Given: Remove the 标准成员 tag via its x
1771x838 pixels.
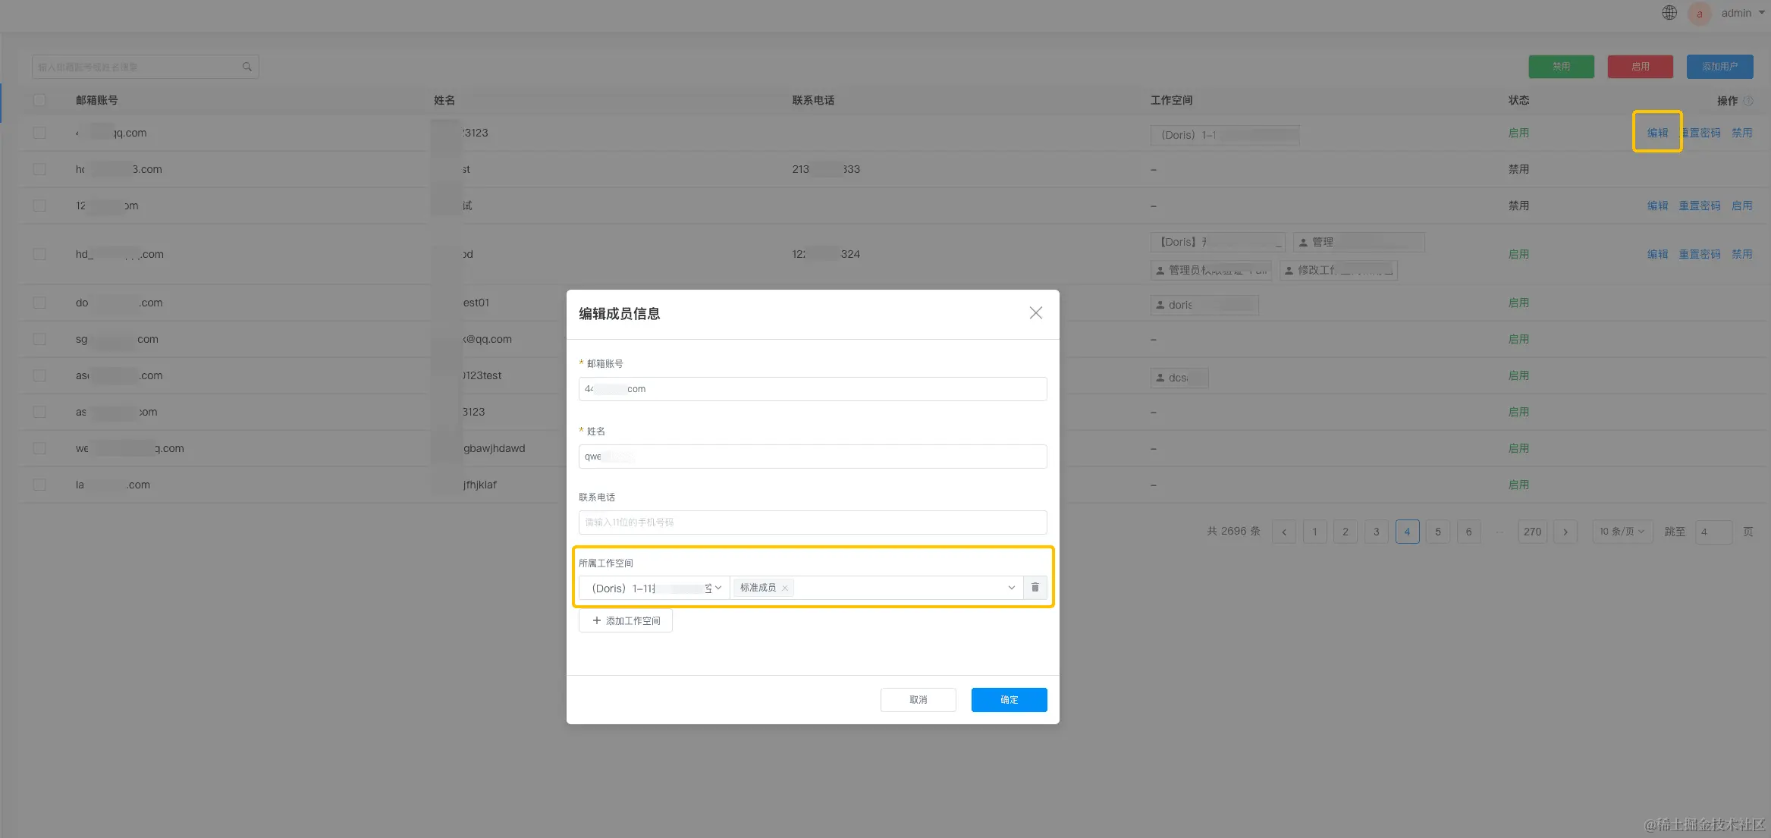Looking at the screenshot, I should point(785,588).
